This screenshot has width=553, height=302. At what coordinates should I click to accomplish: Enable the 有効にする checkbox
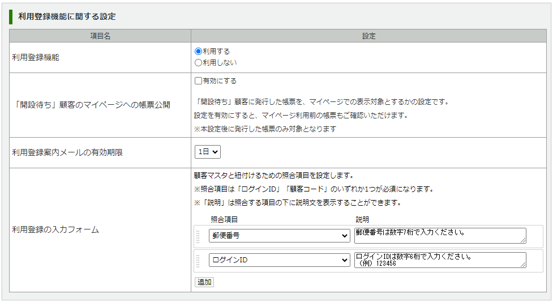(199, 81)
